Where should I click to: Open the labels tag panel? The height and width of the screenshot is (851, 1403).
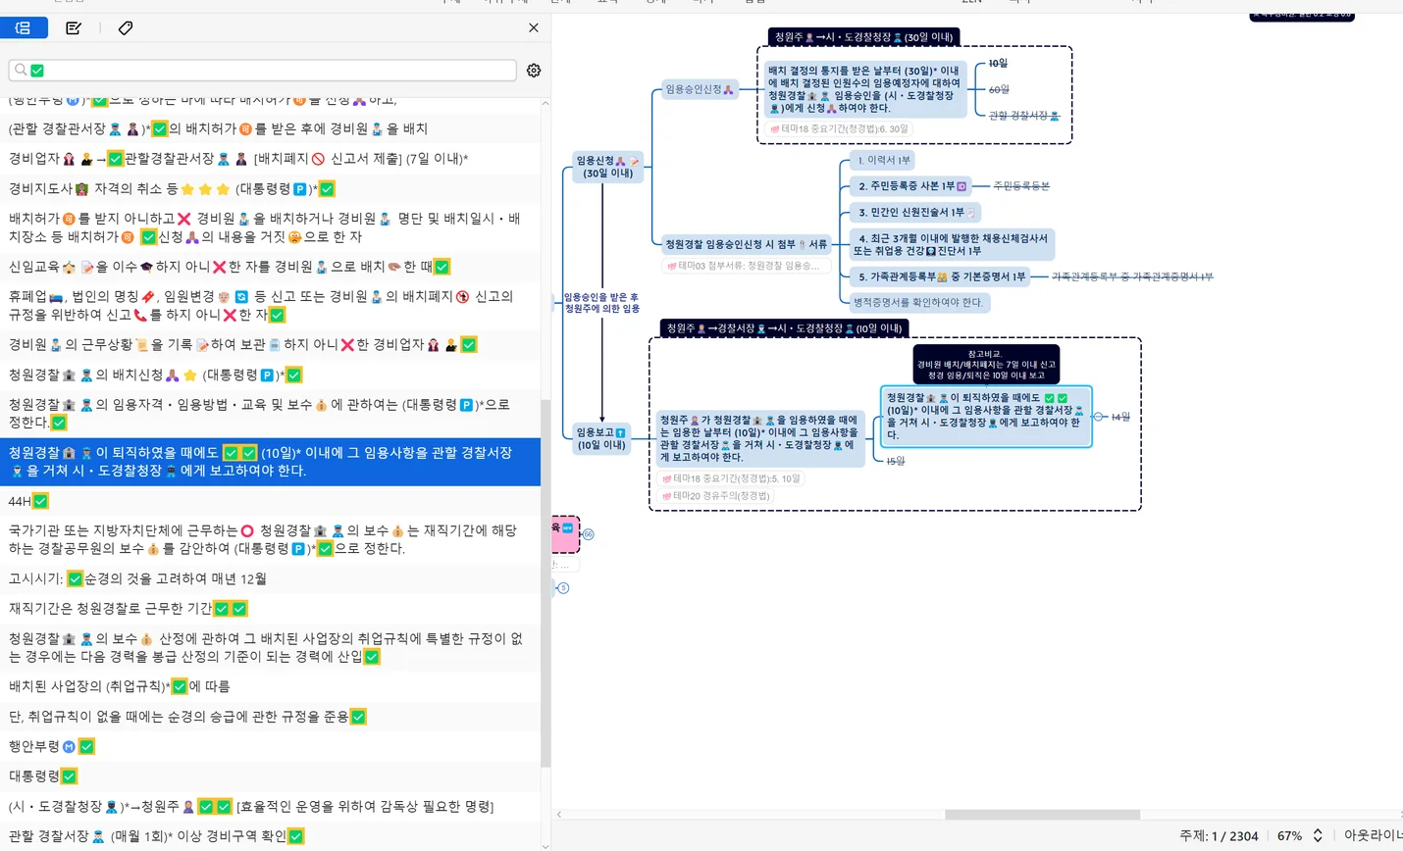click(126, 28)
